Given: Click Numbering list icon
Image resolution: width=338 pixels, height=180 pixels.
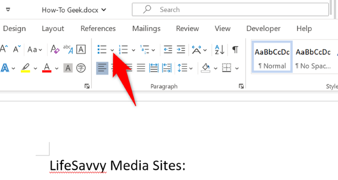Looking at the screenshot, I should (123, 49).
